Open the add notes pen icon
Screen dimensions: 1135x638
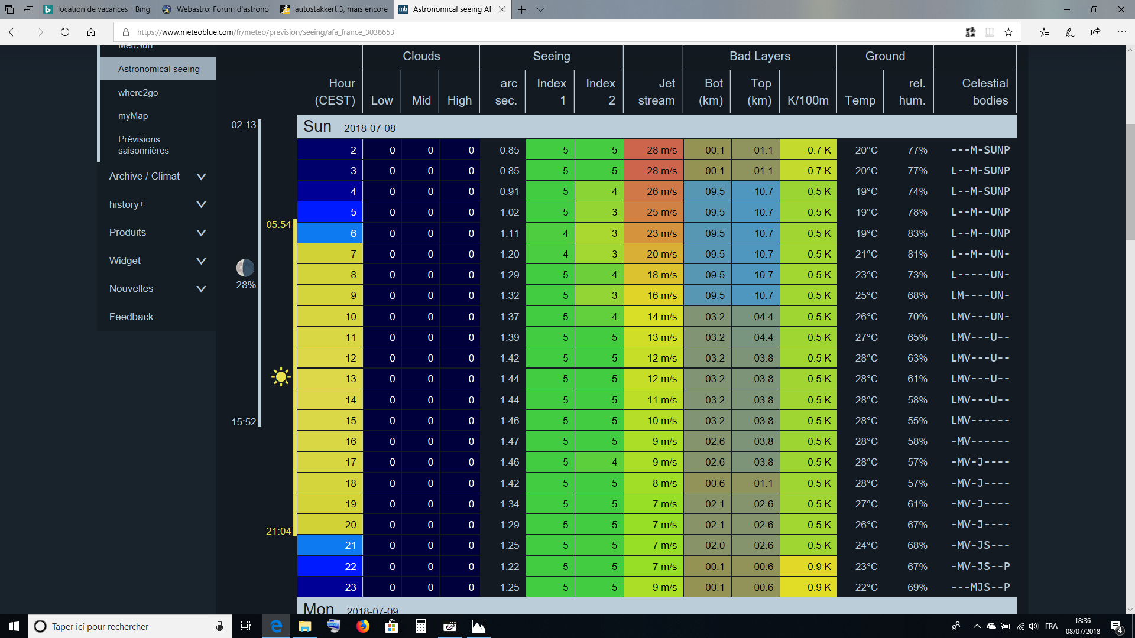[x=1069, y=32]
